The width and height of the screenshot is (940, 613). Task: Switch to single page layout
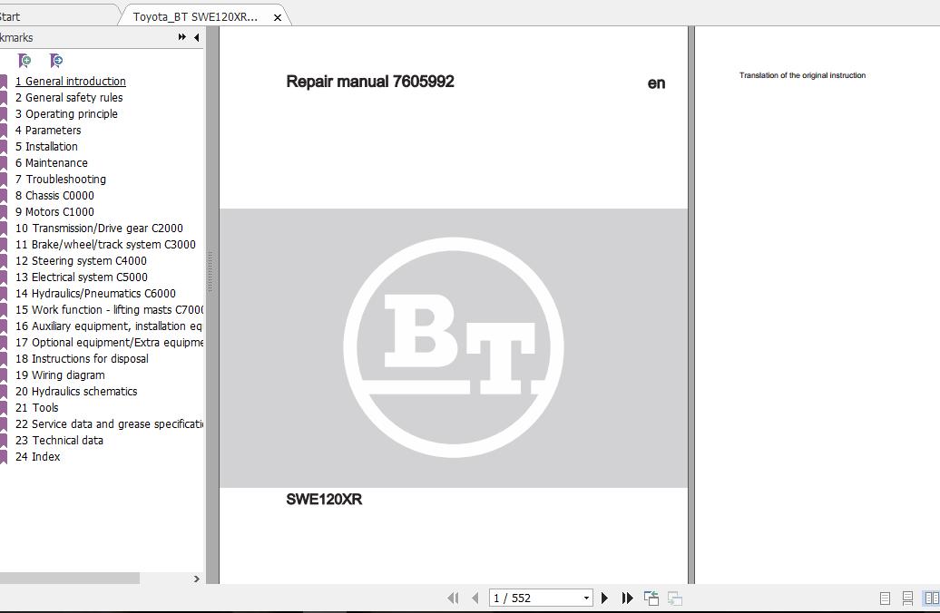pyautogui.click(x=883, y=598)
